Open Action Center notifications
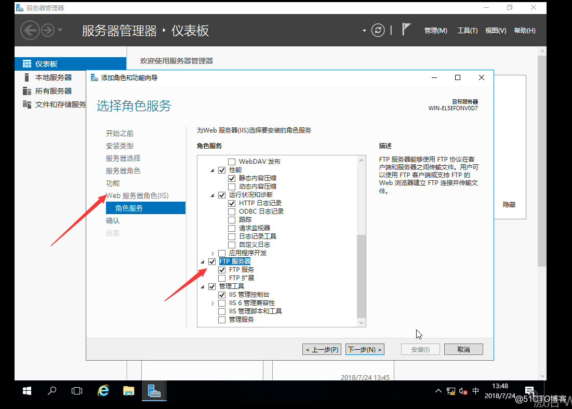Image resolution: width=572 pixels, height=409 pixels. pos(530,391)
